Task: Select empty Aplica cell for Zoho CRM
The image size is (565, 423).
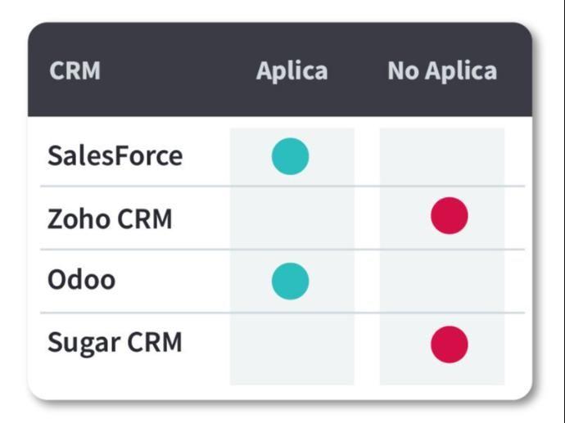Action: 292,218
